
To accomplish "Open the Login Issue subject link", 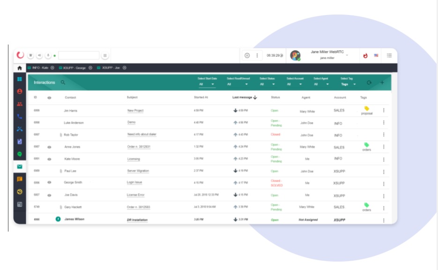I will click(x=134, y=182).
